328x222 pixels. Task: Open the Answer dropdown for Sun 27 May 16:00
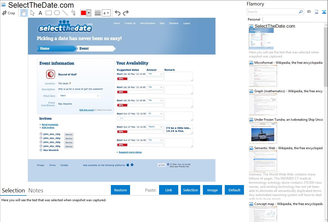pos(155,140)
